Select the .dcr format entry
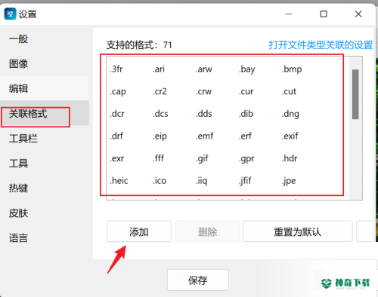 117,114
